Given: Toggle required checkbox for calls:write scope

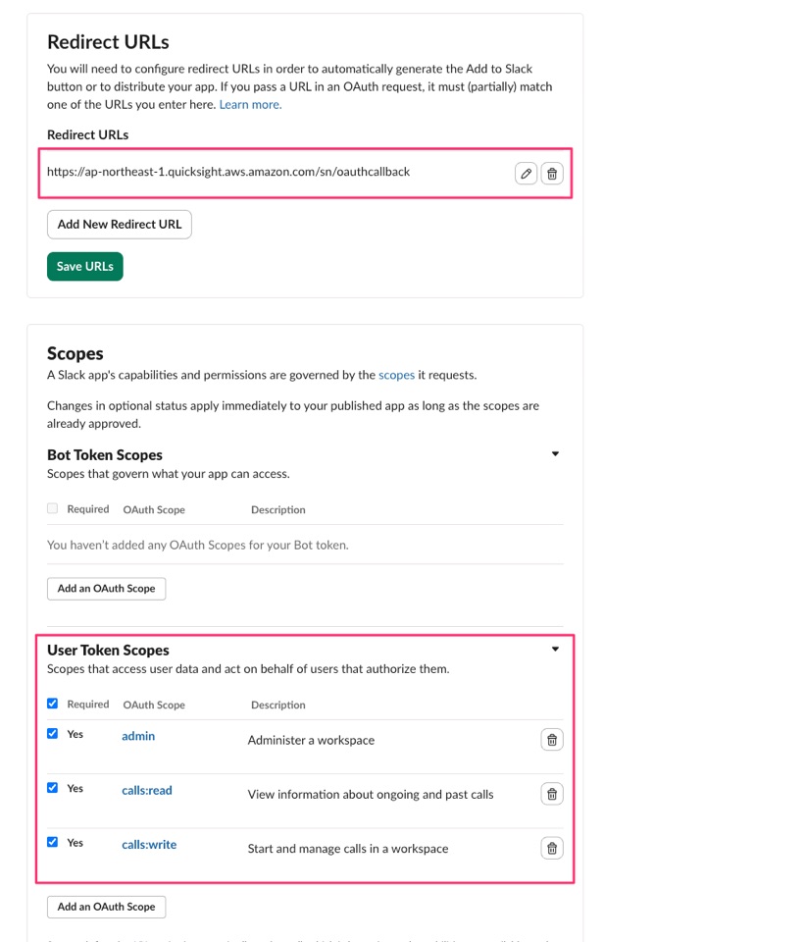Looking at the screenshot, I should click(53, 842).
